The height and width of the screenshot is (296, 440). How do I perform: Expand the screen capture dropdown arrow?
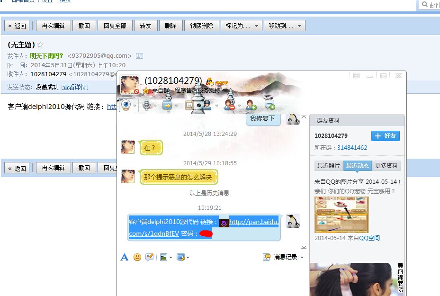188,257
